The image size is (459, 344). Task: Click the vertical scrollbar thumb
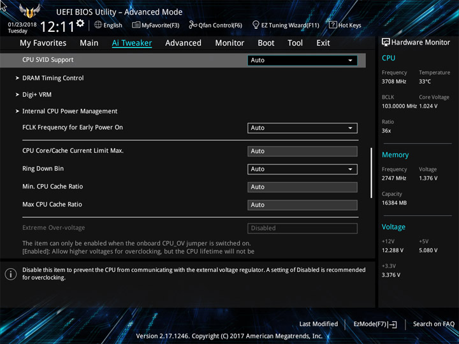372,173
